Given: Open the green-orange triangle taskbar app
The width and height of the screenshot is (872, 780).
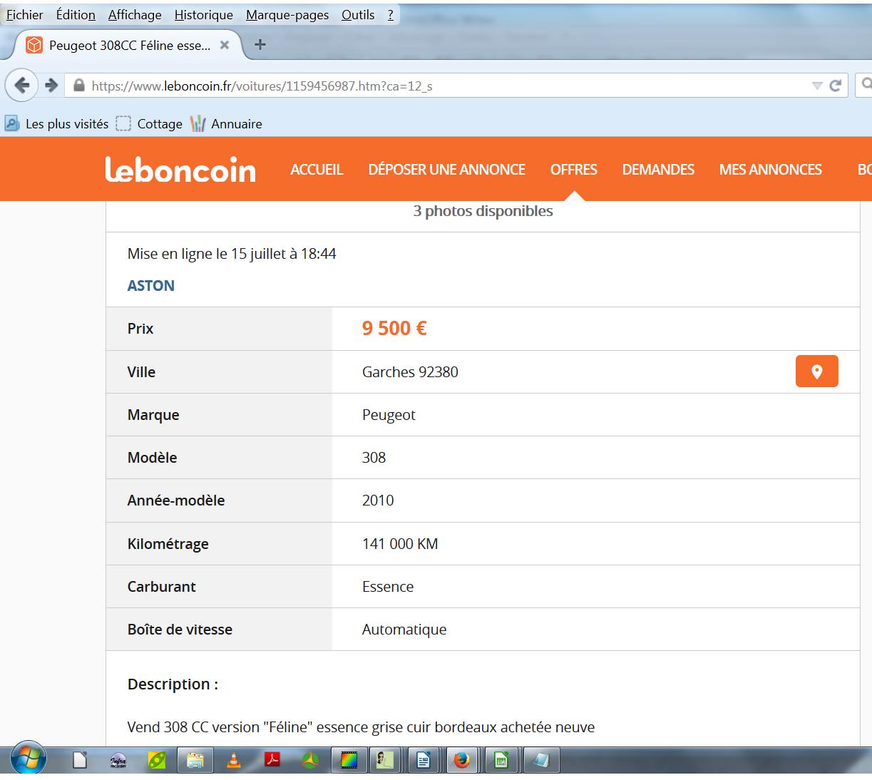Looking at the screenshot, I should 310,761.
